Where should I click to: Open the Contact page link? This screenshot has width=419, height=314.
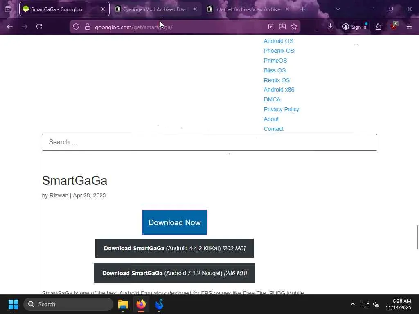273,129
